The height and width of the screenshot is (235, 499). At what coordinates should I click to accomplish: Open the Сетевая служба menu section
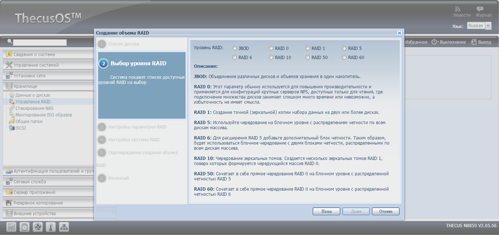[x=30, y=182]
